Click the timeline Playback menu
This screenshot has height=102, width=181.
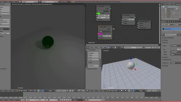[x=17, y=100]
